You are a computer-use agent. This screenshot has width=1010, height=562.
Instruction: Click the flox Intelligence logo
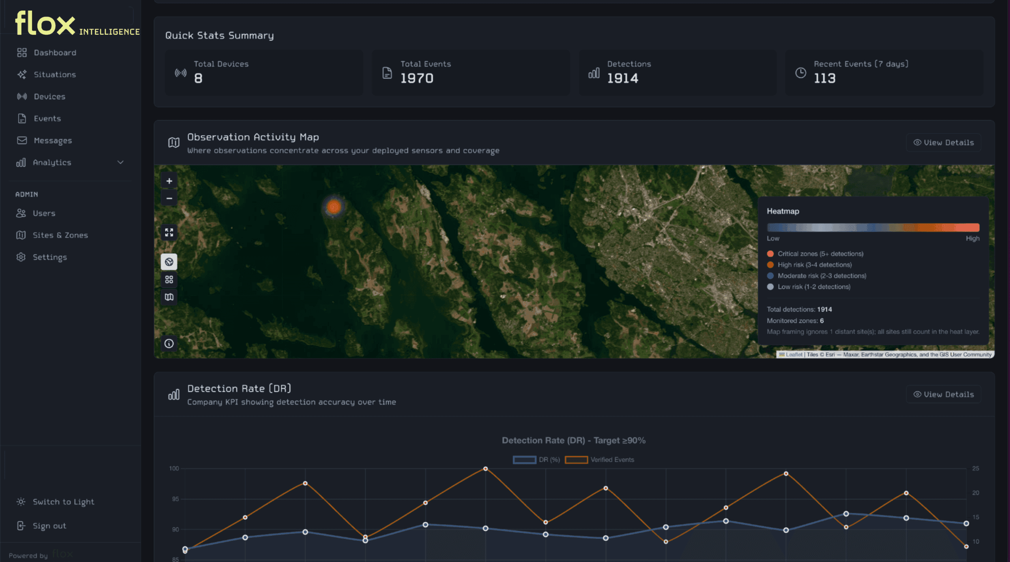[77, 24]
